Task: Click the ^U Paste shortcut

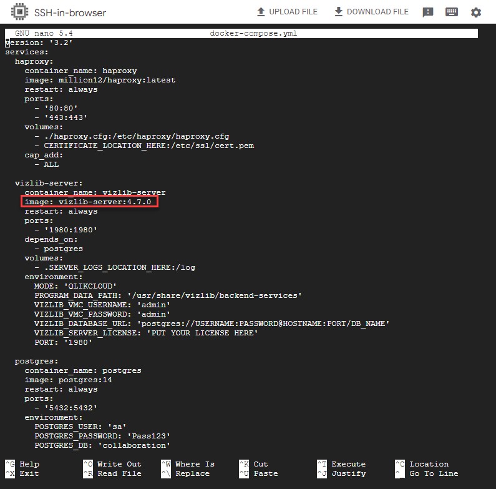Action: click(x=258, y=474)
